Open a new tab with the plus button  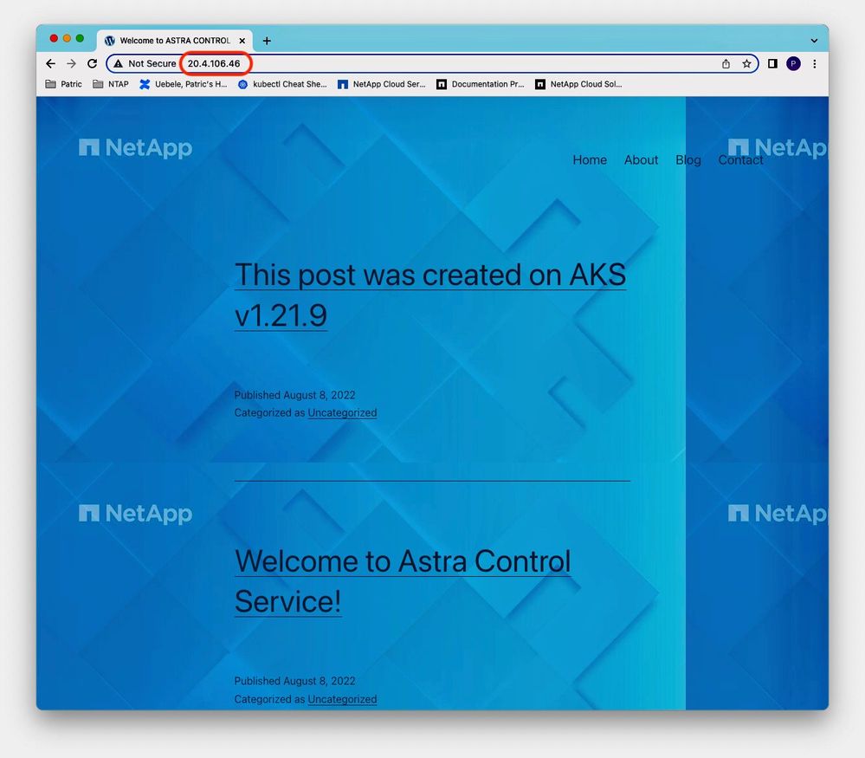tap(267, 41)
